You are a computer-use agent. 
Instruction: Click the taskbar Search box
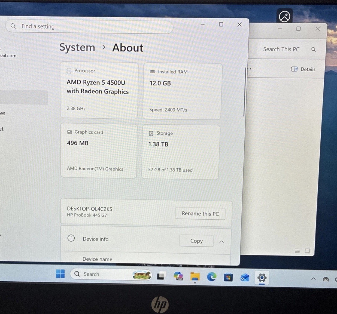tap(111, 274)
